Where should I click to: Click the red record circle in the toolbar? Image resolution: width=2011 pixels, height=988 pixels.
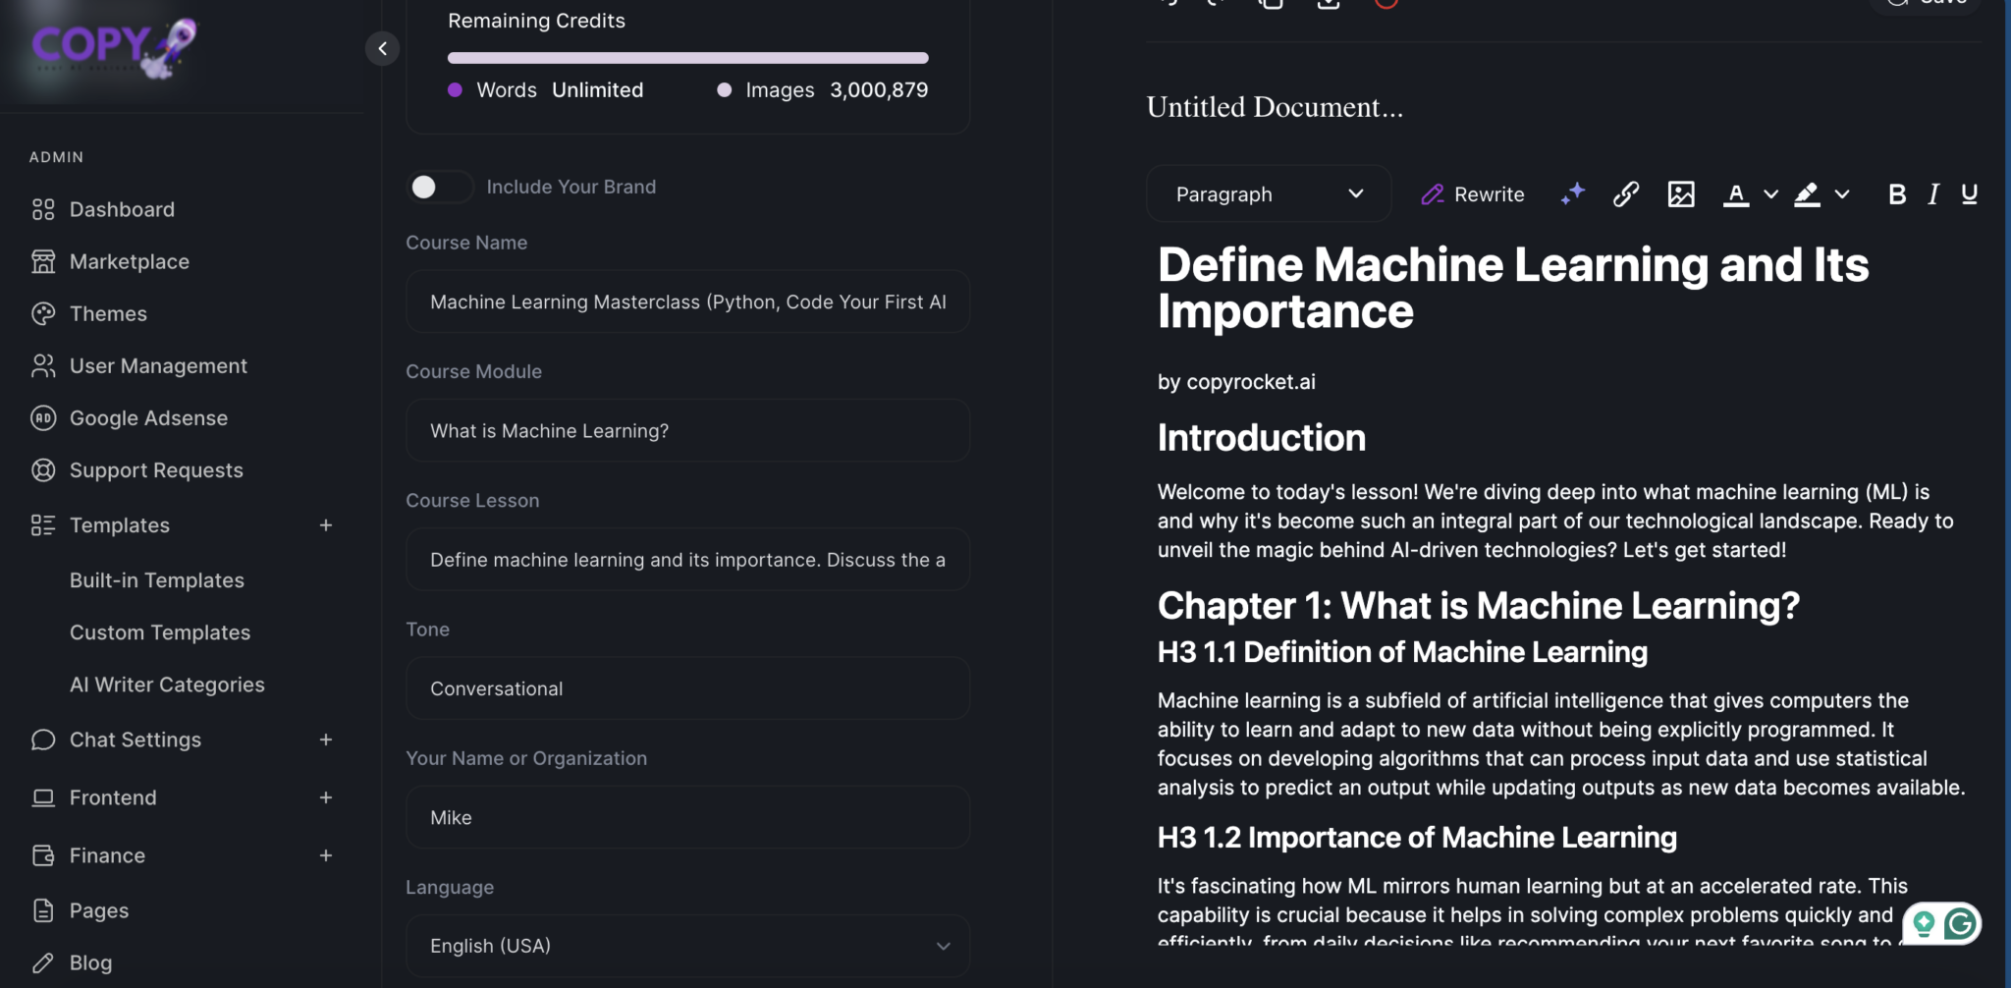[x=1387, y=4]
